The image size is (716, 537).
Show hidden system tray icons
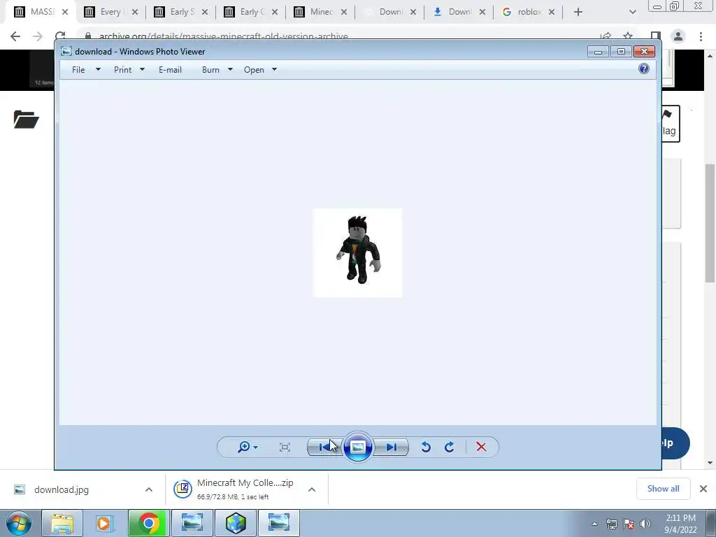594,524
